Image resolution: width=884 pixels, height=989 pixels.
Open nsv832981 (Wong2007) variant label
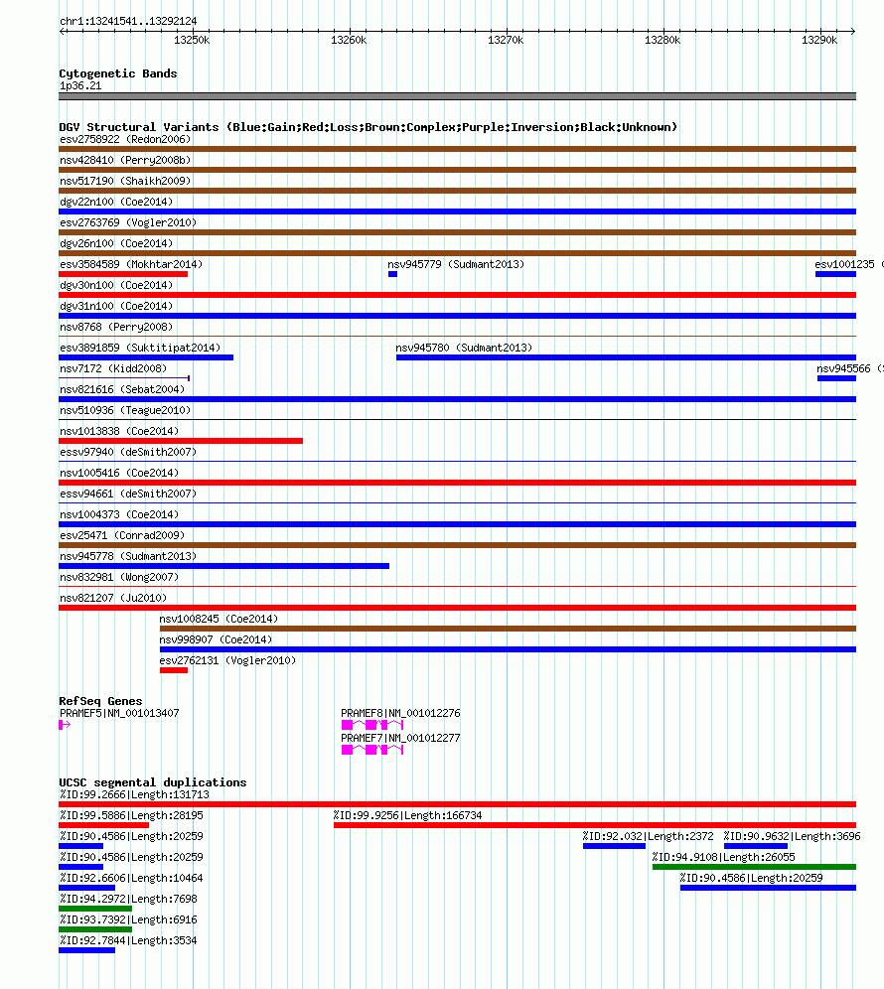[x=119, y=577]
